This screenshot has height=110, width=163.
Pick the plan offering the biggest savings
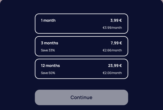coord(81,69)
